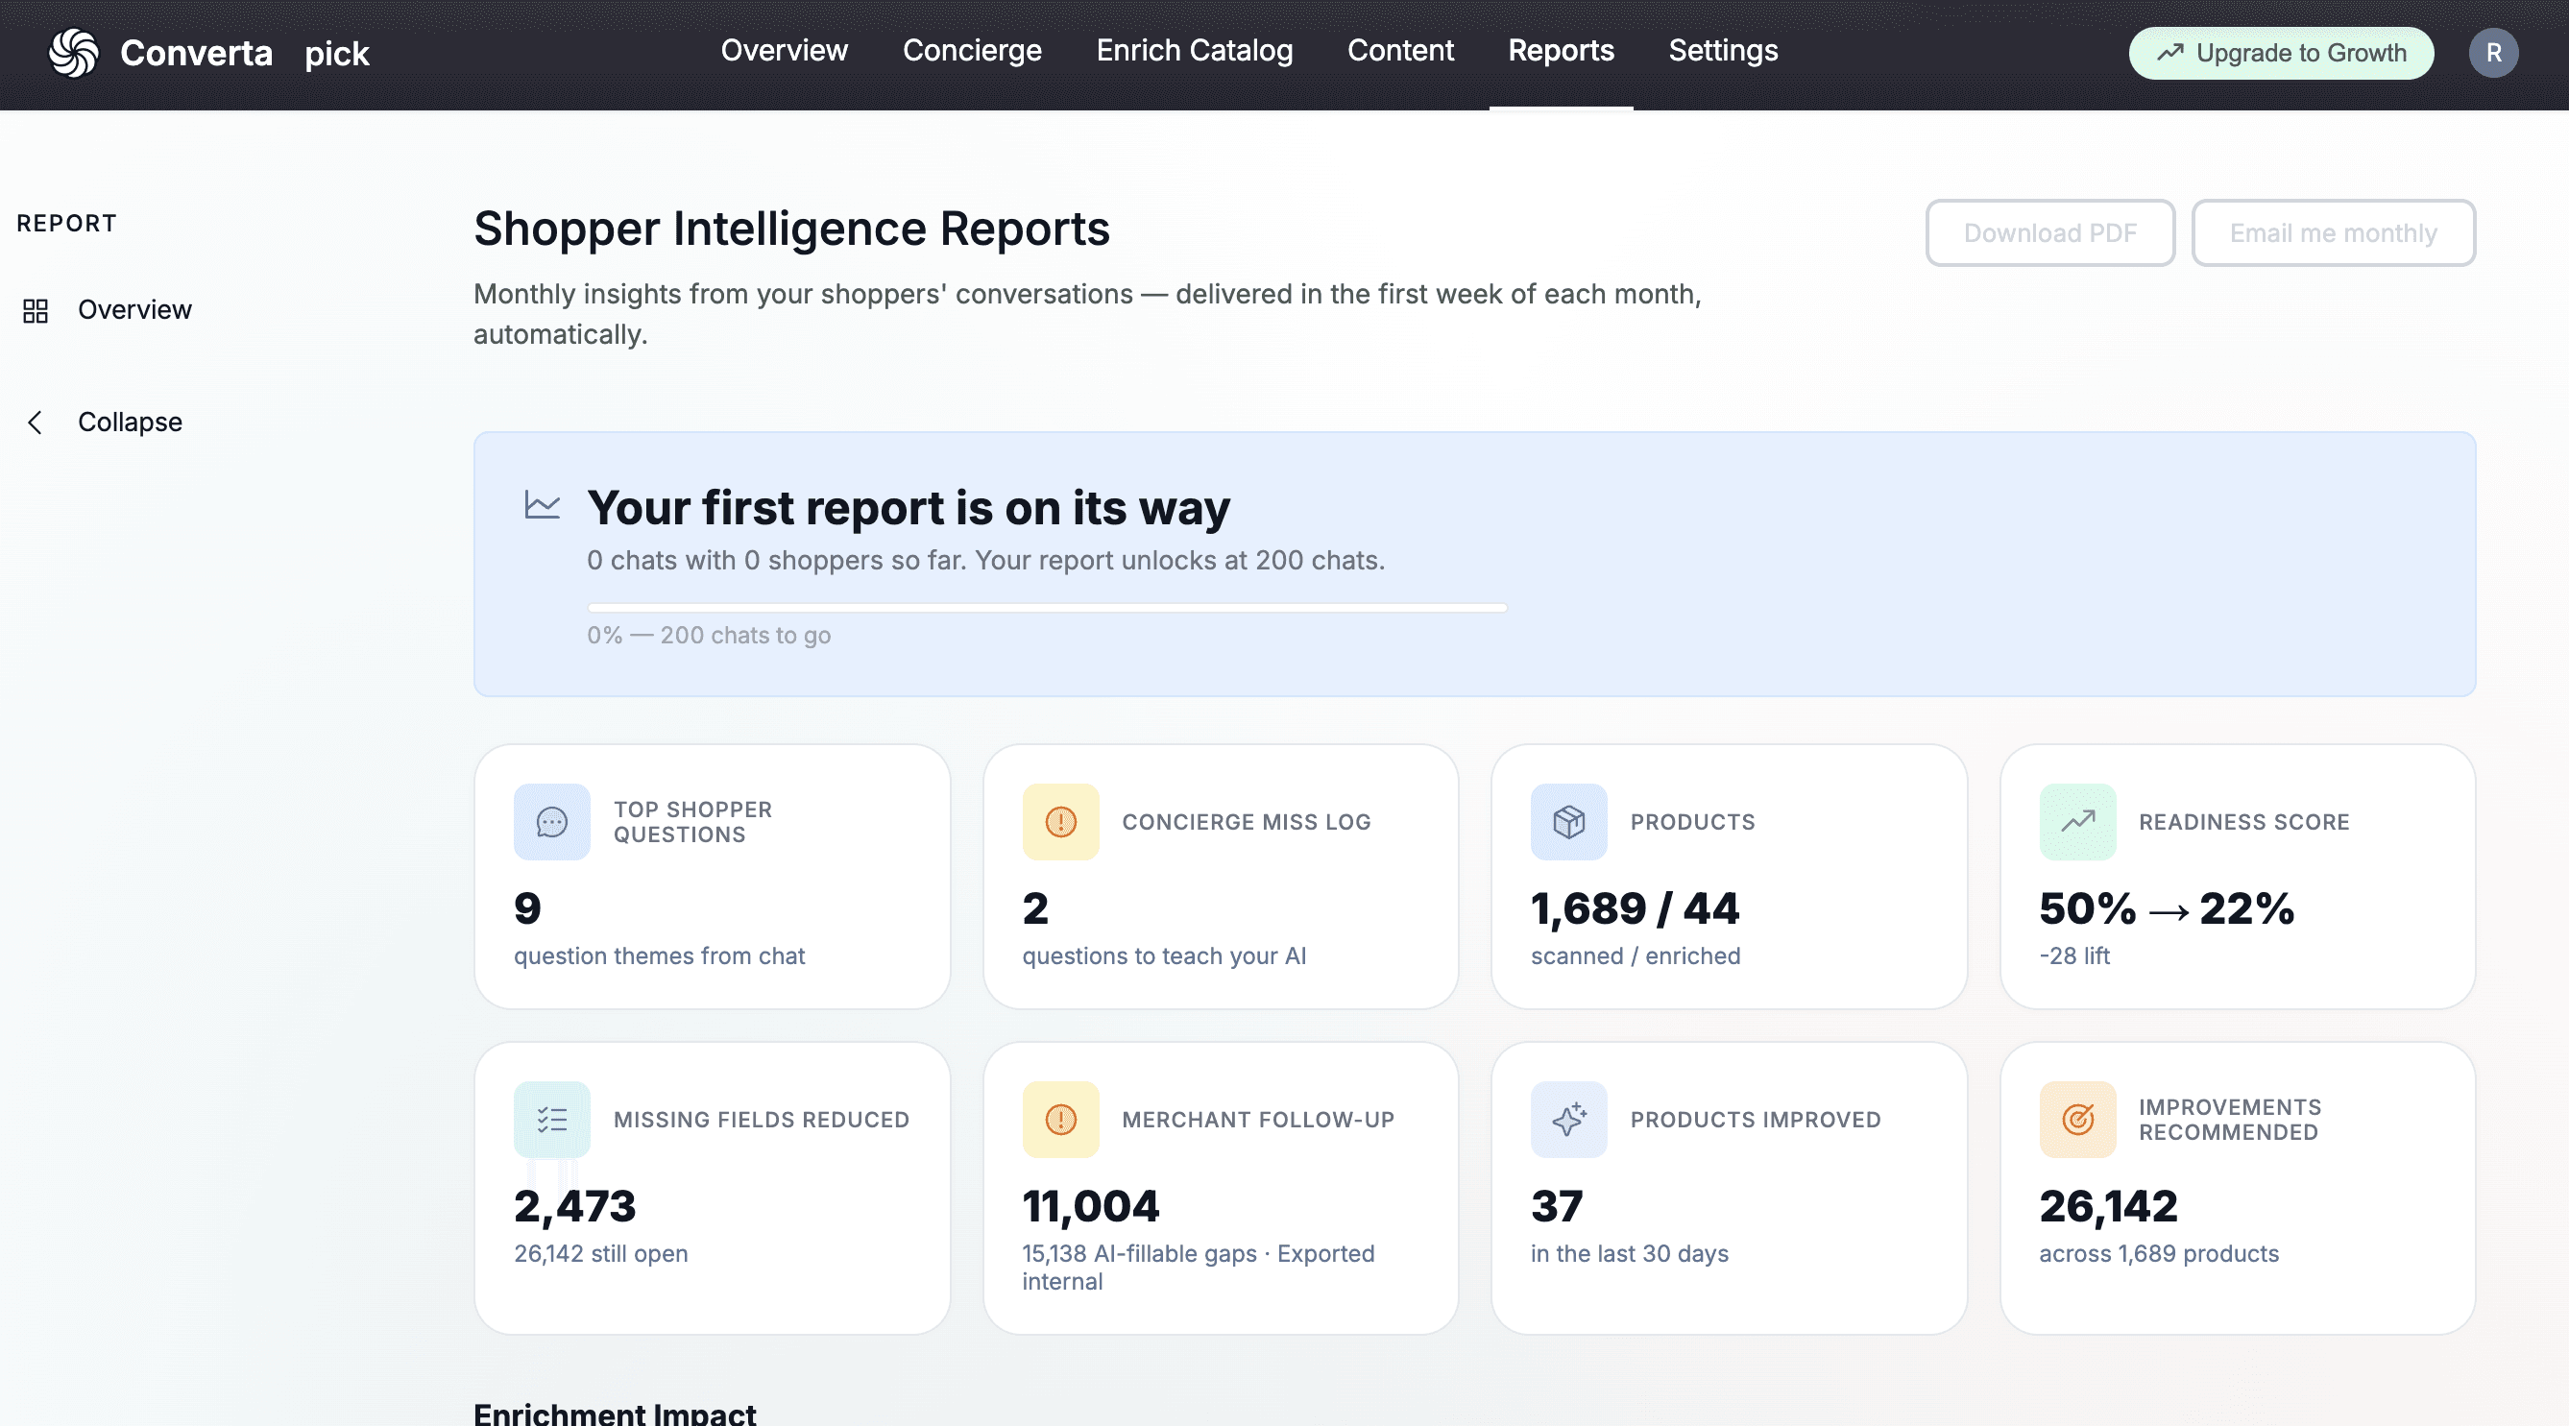This screenshot has width=2569, height=1426.
Task: Click the Converta swirl logo icon
Action: click(74, 52)
